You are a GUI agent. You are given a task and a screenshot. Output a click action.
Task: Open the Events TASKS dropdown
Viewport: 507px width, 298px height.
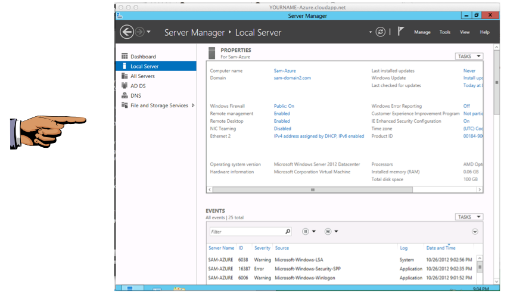[x=469, y=217]
